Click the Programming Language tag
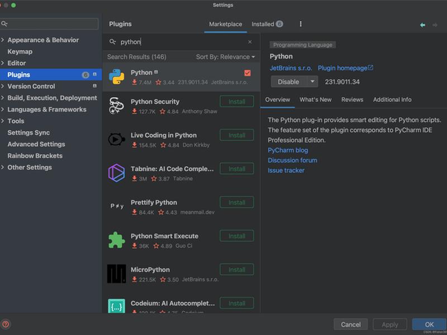This screenshot has width=447, height=335. coord(302,45)
